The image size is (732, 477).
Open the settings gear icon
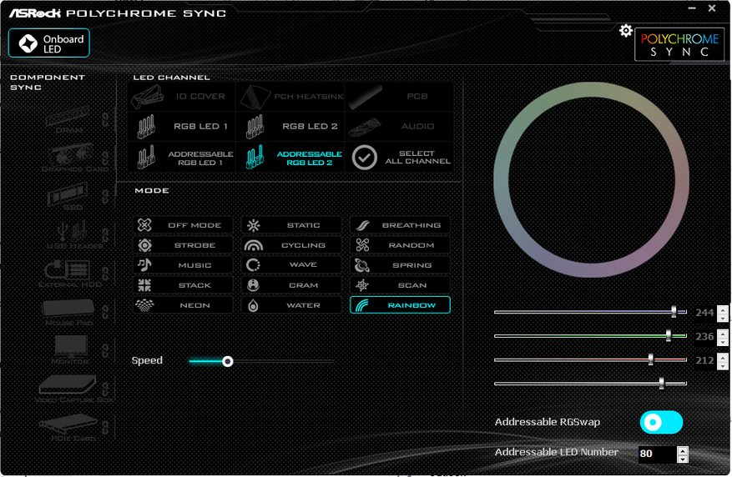(625, 31)
